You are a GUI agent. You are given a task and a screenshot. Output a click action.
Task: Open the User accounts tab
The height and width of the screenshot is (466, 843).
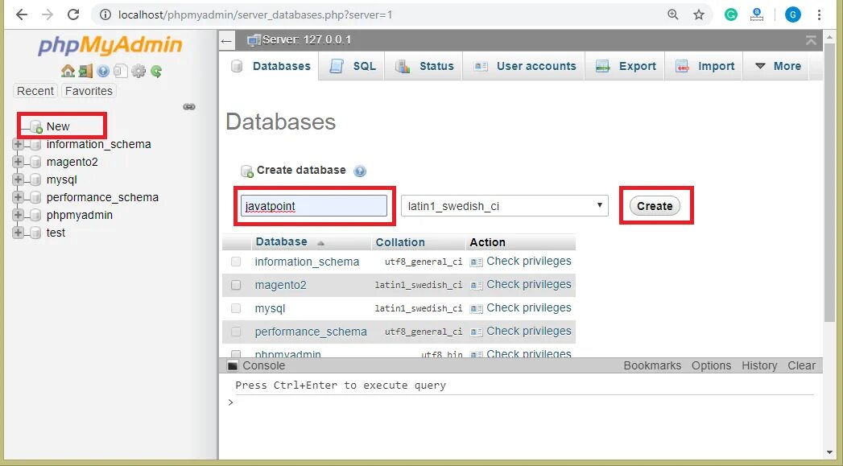[x=525, y=66]
